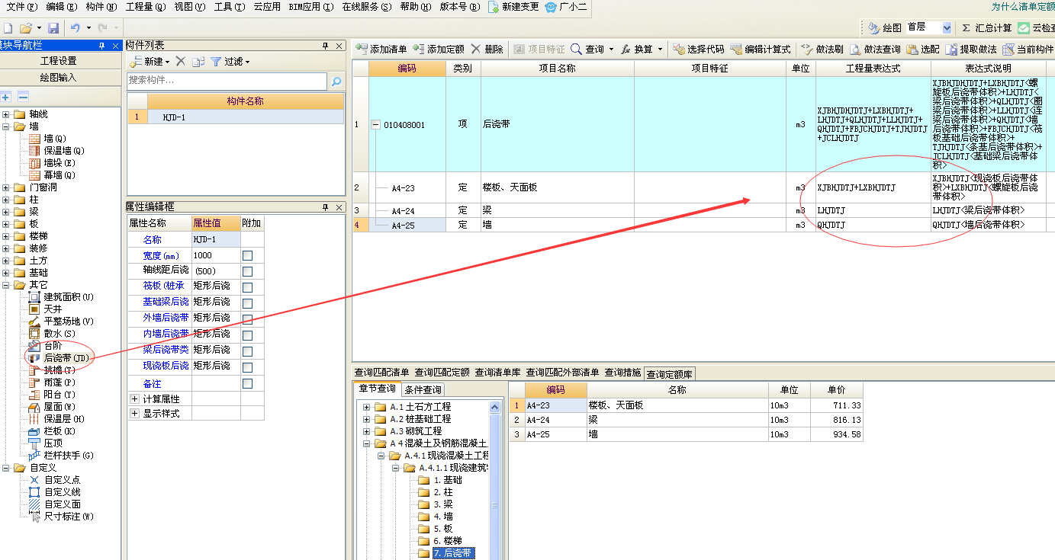
Task: Click the copy component icon in 构件列表
Action: click(x=198, y=61)
